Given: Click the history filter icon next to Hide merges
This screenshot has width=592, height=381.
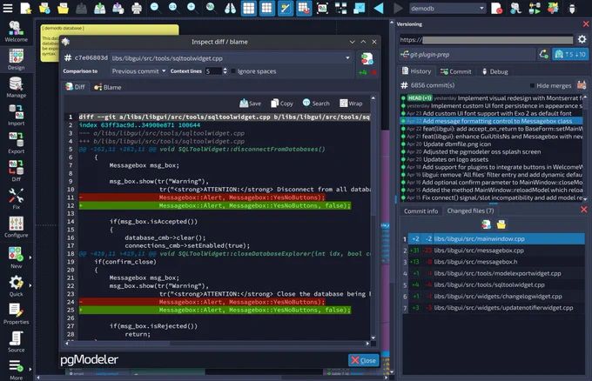Looking at the screenshot, I should click(581, 85).
